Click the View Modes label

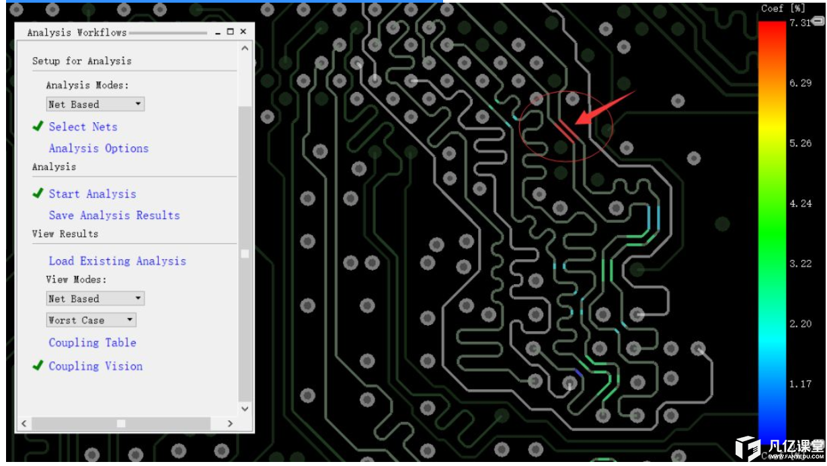[x=76, y=279]
